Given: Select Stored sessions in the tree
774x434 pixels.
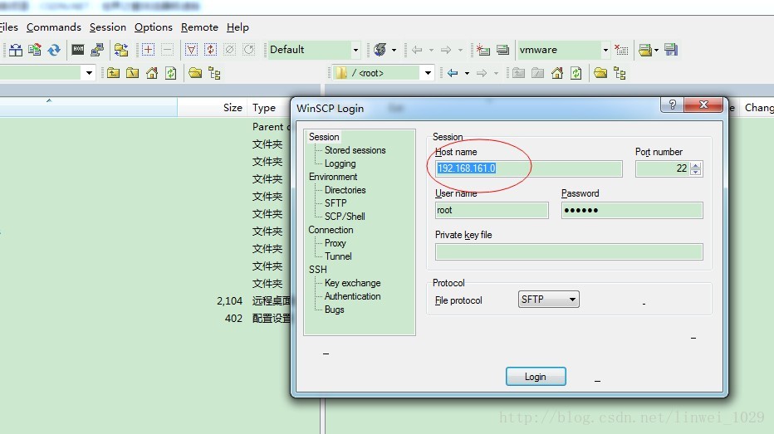Looking at the screenshot, I should coord(355,150).
